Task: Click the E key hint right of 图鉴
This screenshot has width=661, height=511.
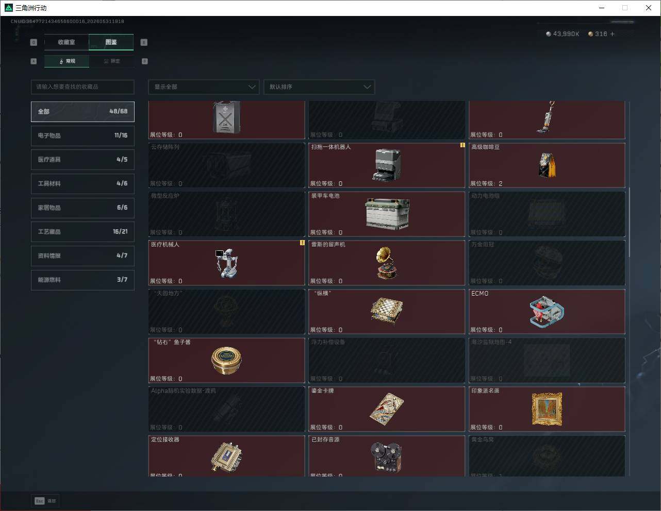Action: click(144, 42)
